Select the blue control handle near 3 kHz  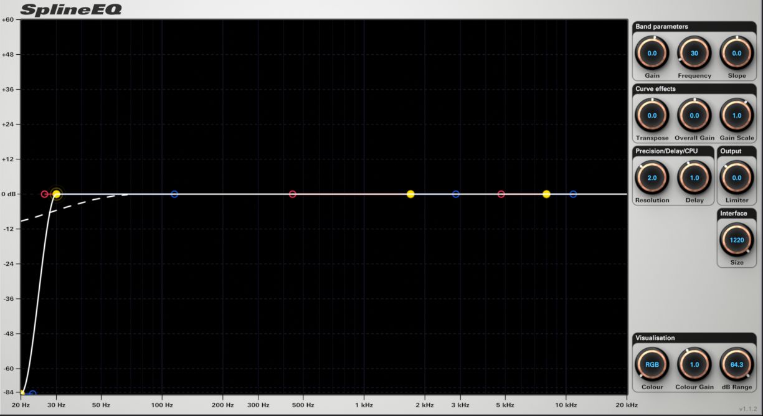[x=456, y=194]
